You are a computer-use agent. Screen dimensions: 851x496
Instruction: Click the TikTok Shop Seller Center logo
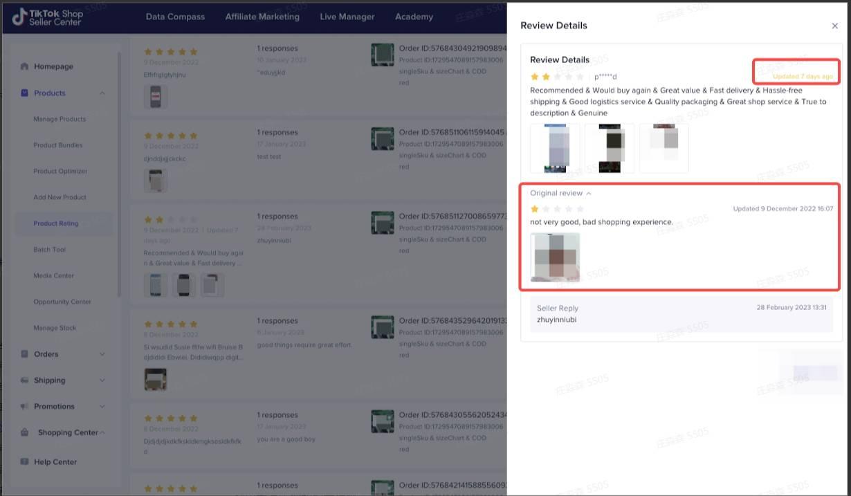pos(47,17)
